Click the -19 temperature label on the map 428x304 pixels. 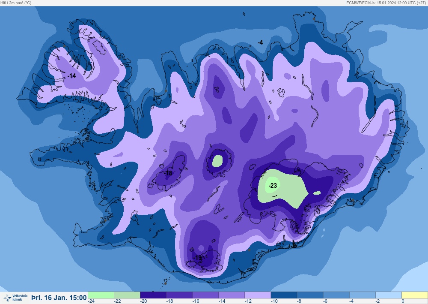[x=197, y=258]
